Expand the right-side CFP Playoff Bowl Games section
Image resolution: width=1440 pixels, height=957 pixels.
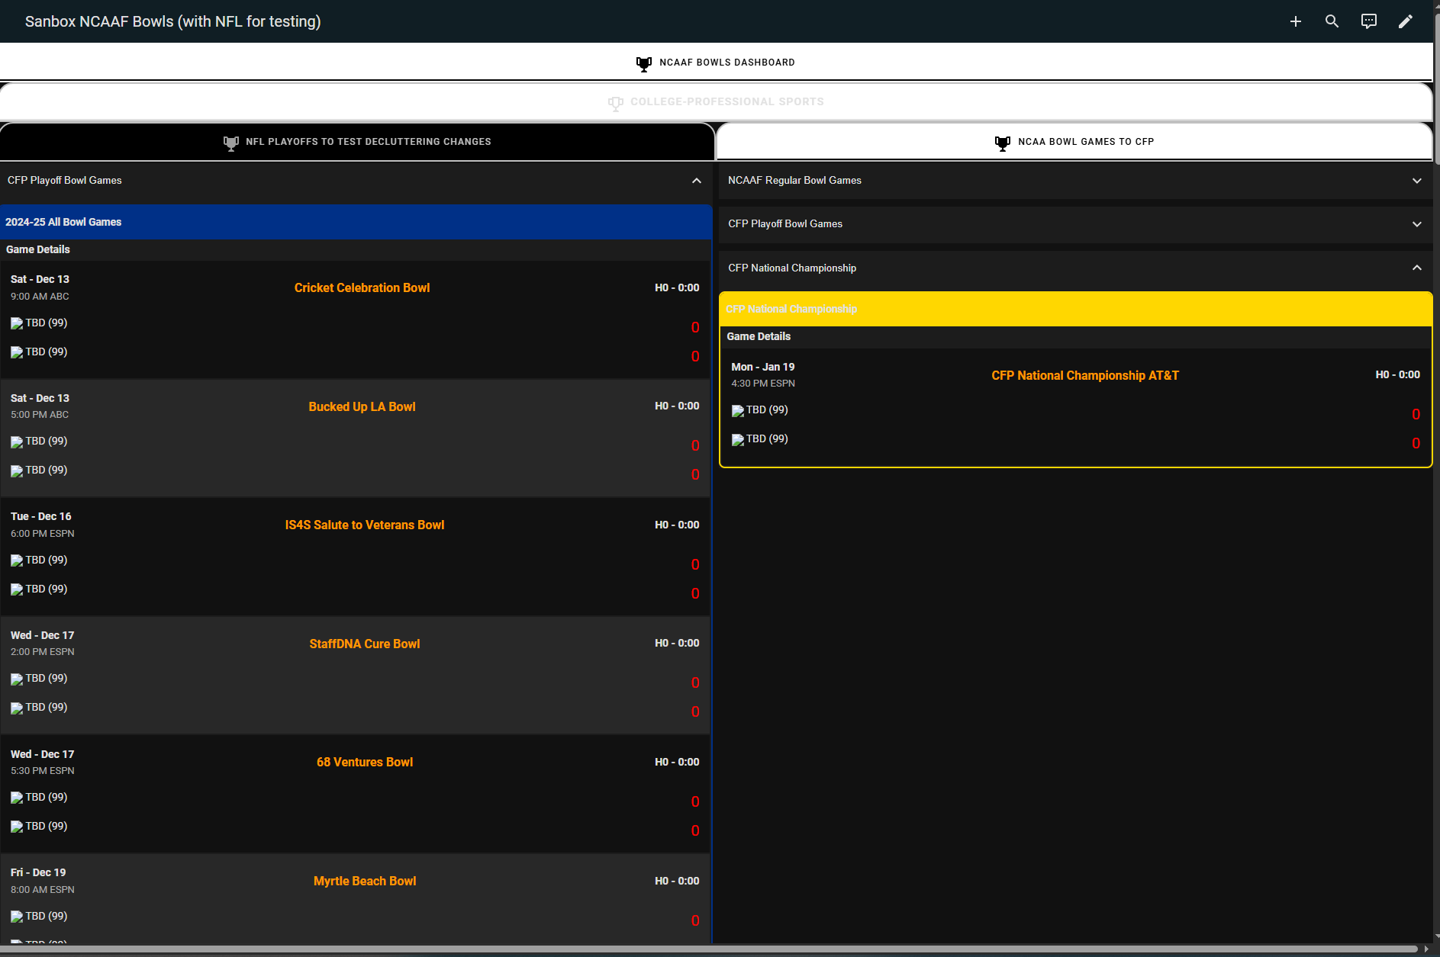tap(1416, 224)
